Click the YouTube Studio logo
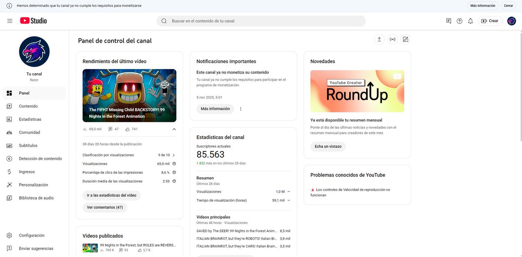The width and height of the screenshot is (522, 257). click(x=33, y=21)
